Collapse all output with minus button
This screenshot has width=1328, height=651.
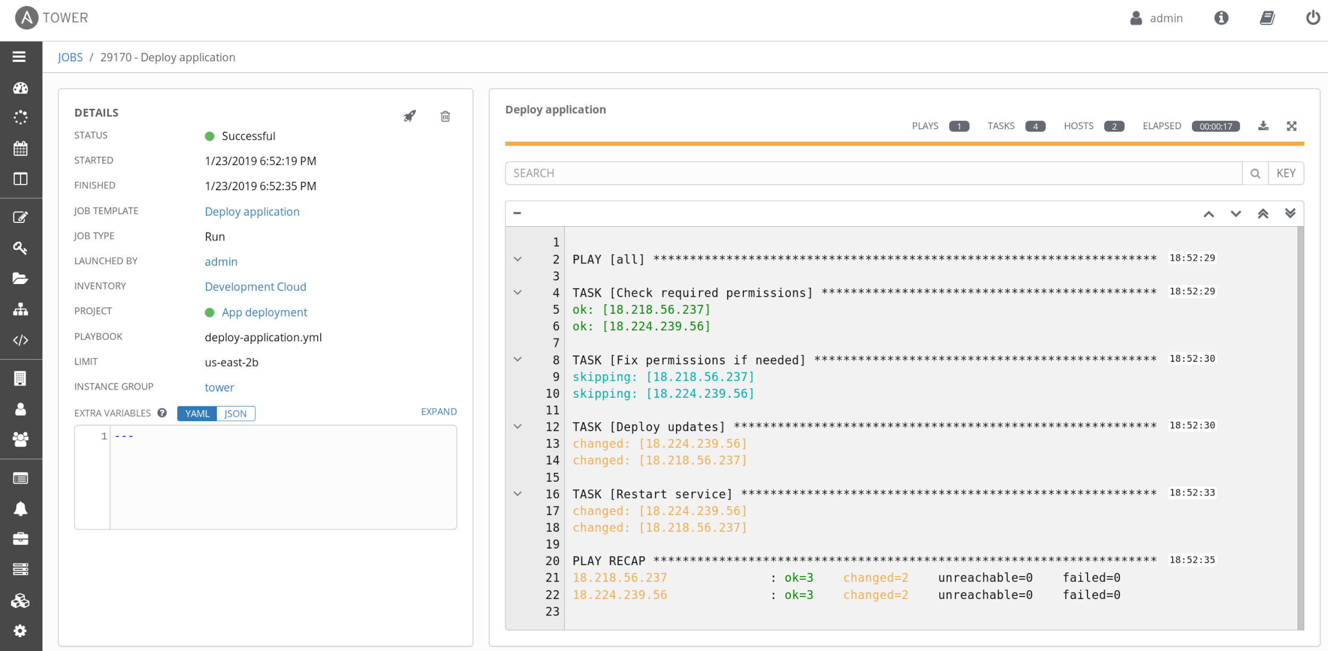[517, 213]
